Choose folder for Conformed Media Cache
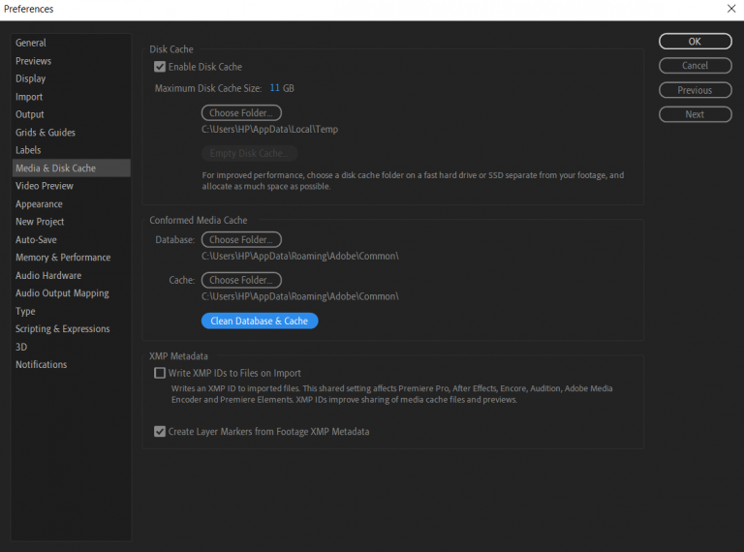 pyautogui.click(x=241, y=280)
